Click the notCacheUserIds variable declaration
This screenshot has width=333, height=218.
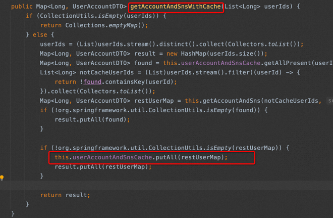tap(107, 72)
